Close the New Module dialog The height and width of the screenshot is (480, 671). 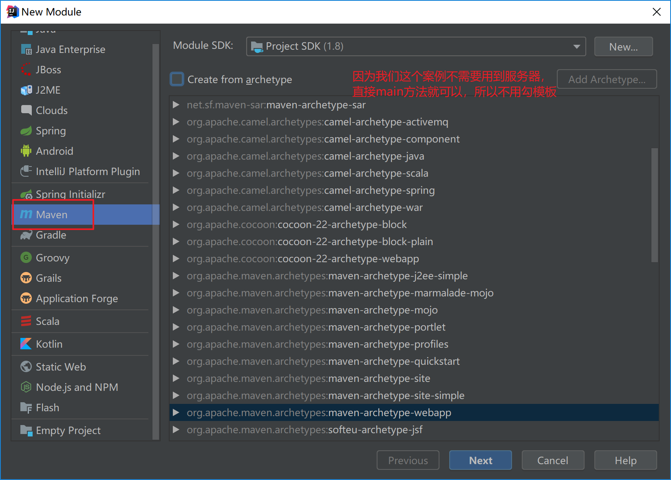pyautogui.click(x=656, y=12)
